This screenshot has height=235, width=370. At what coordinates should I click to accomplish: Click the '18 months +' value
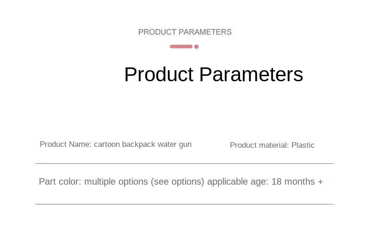tap(297, 181)
